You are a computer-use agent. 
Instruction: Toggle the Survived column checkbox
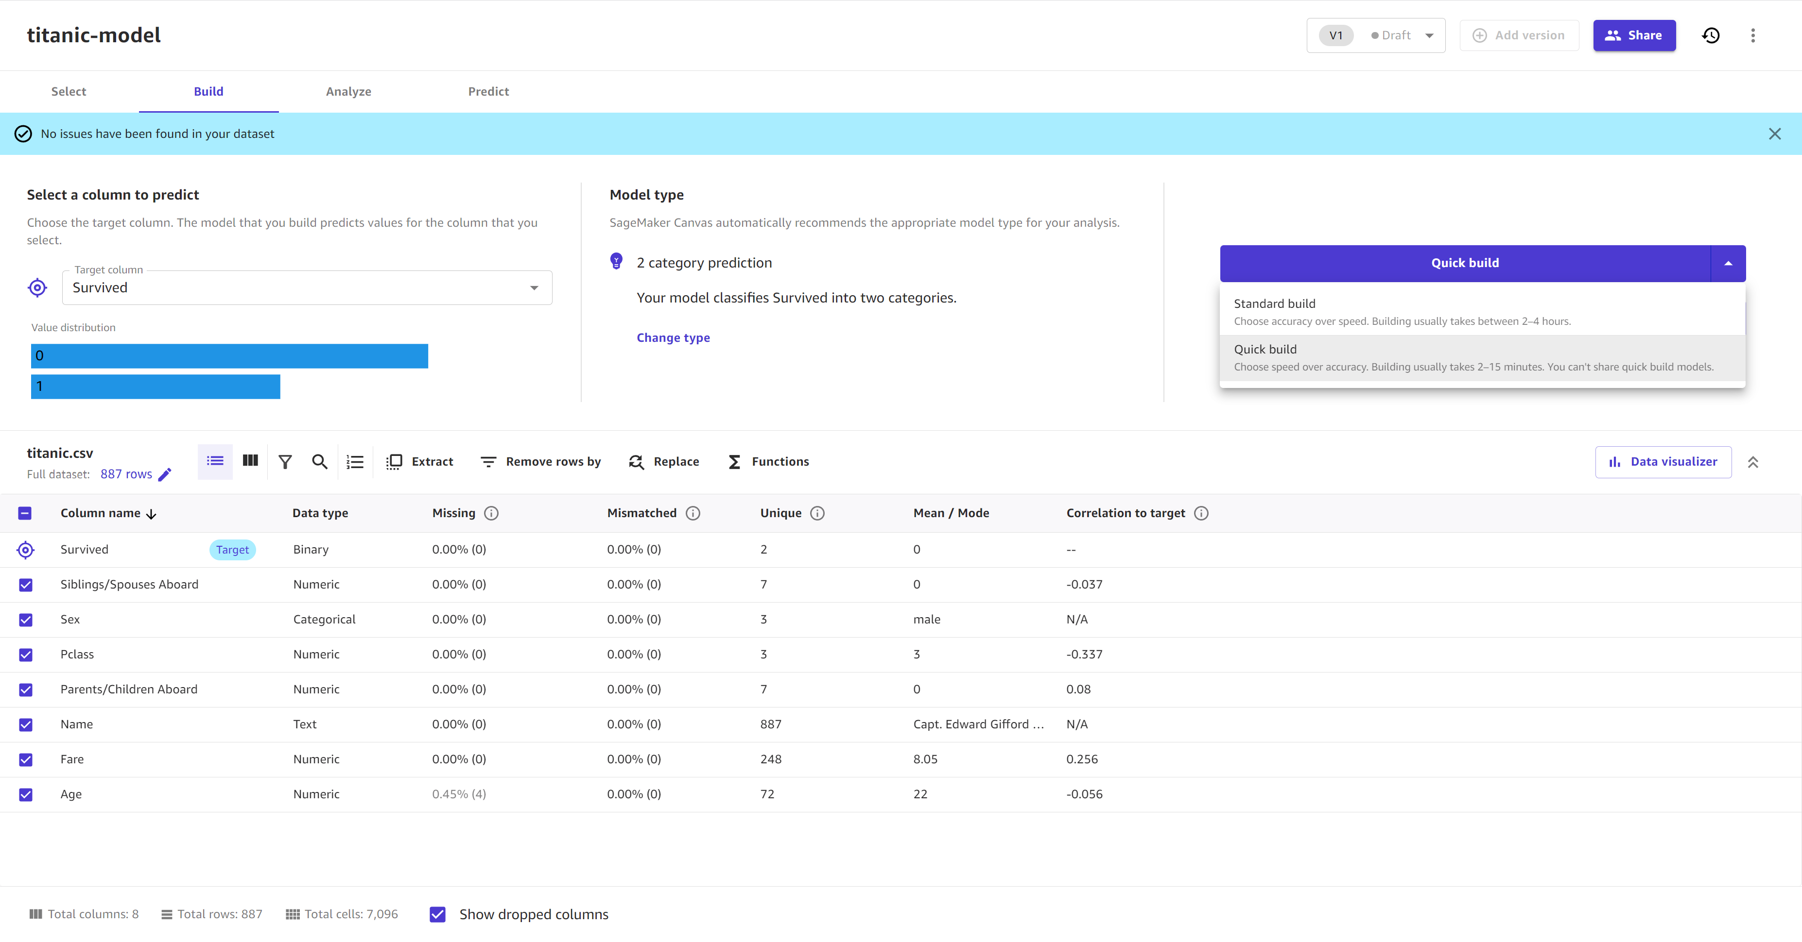pyautogui.click(x=25, y=549)
